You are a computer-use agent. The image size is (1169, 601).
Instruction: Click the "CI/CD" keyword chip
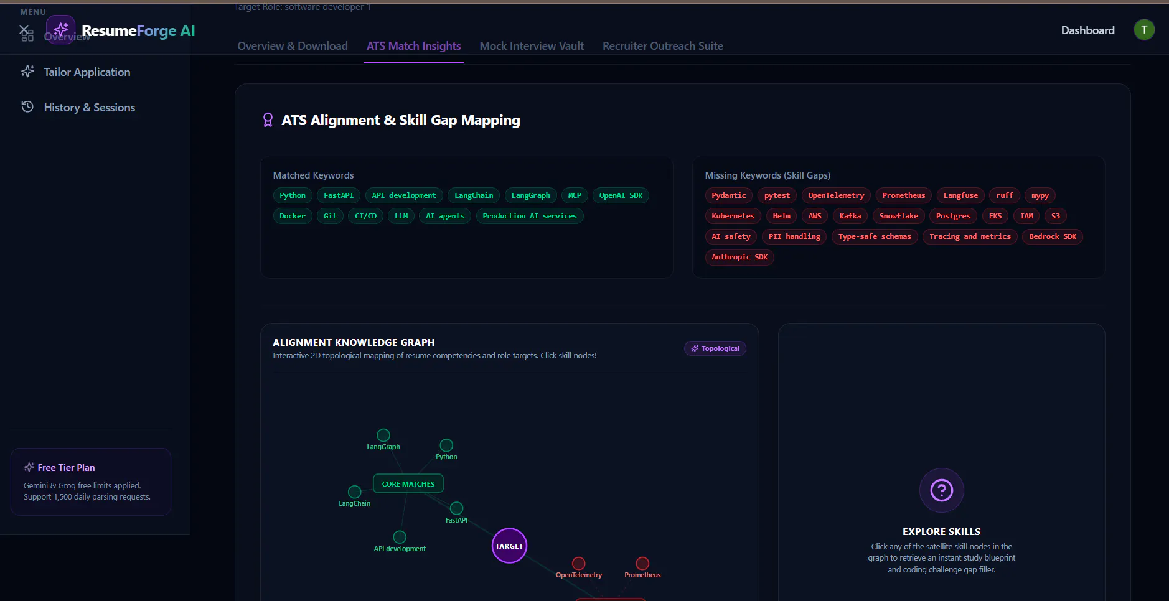(x=365, y=216)
